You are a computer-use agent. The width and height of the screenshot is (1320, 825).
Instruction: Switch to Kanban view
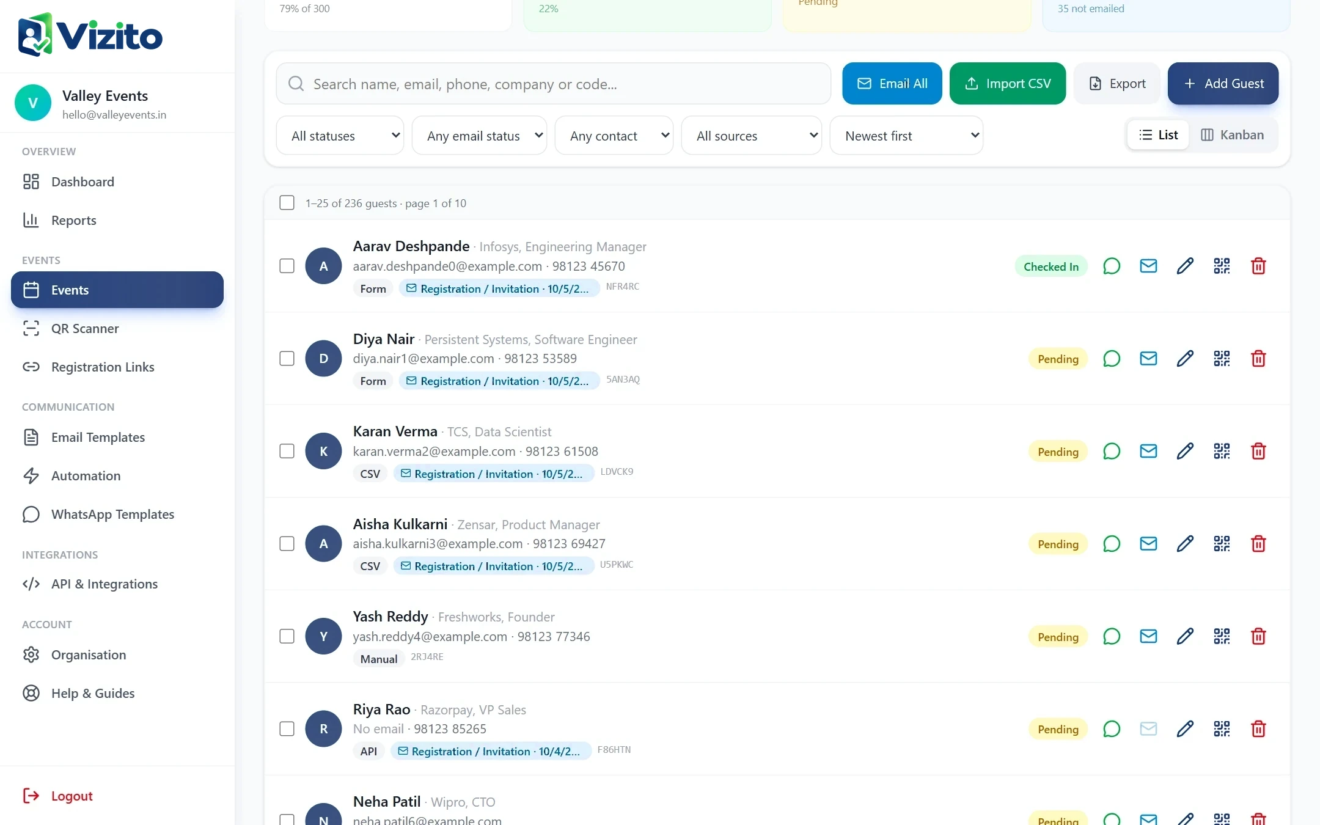[x=1233, y=135]
